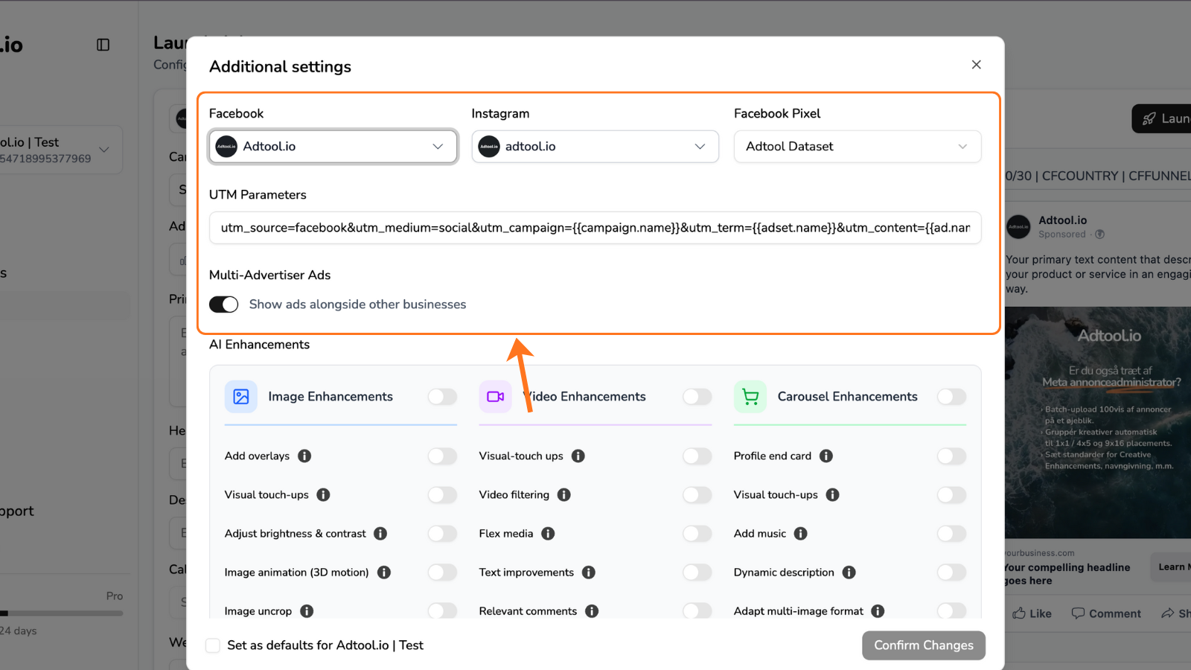Screen dimensions: 1191x670
Task: Open the Support section in sidebar
Action: click(x=17, y=511)
